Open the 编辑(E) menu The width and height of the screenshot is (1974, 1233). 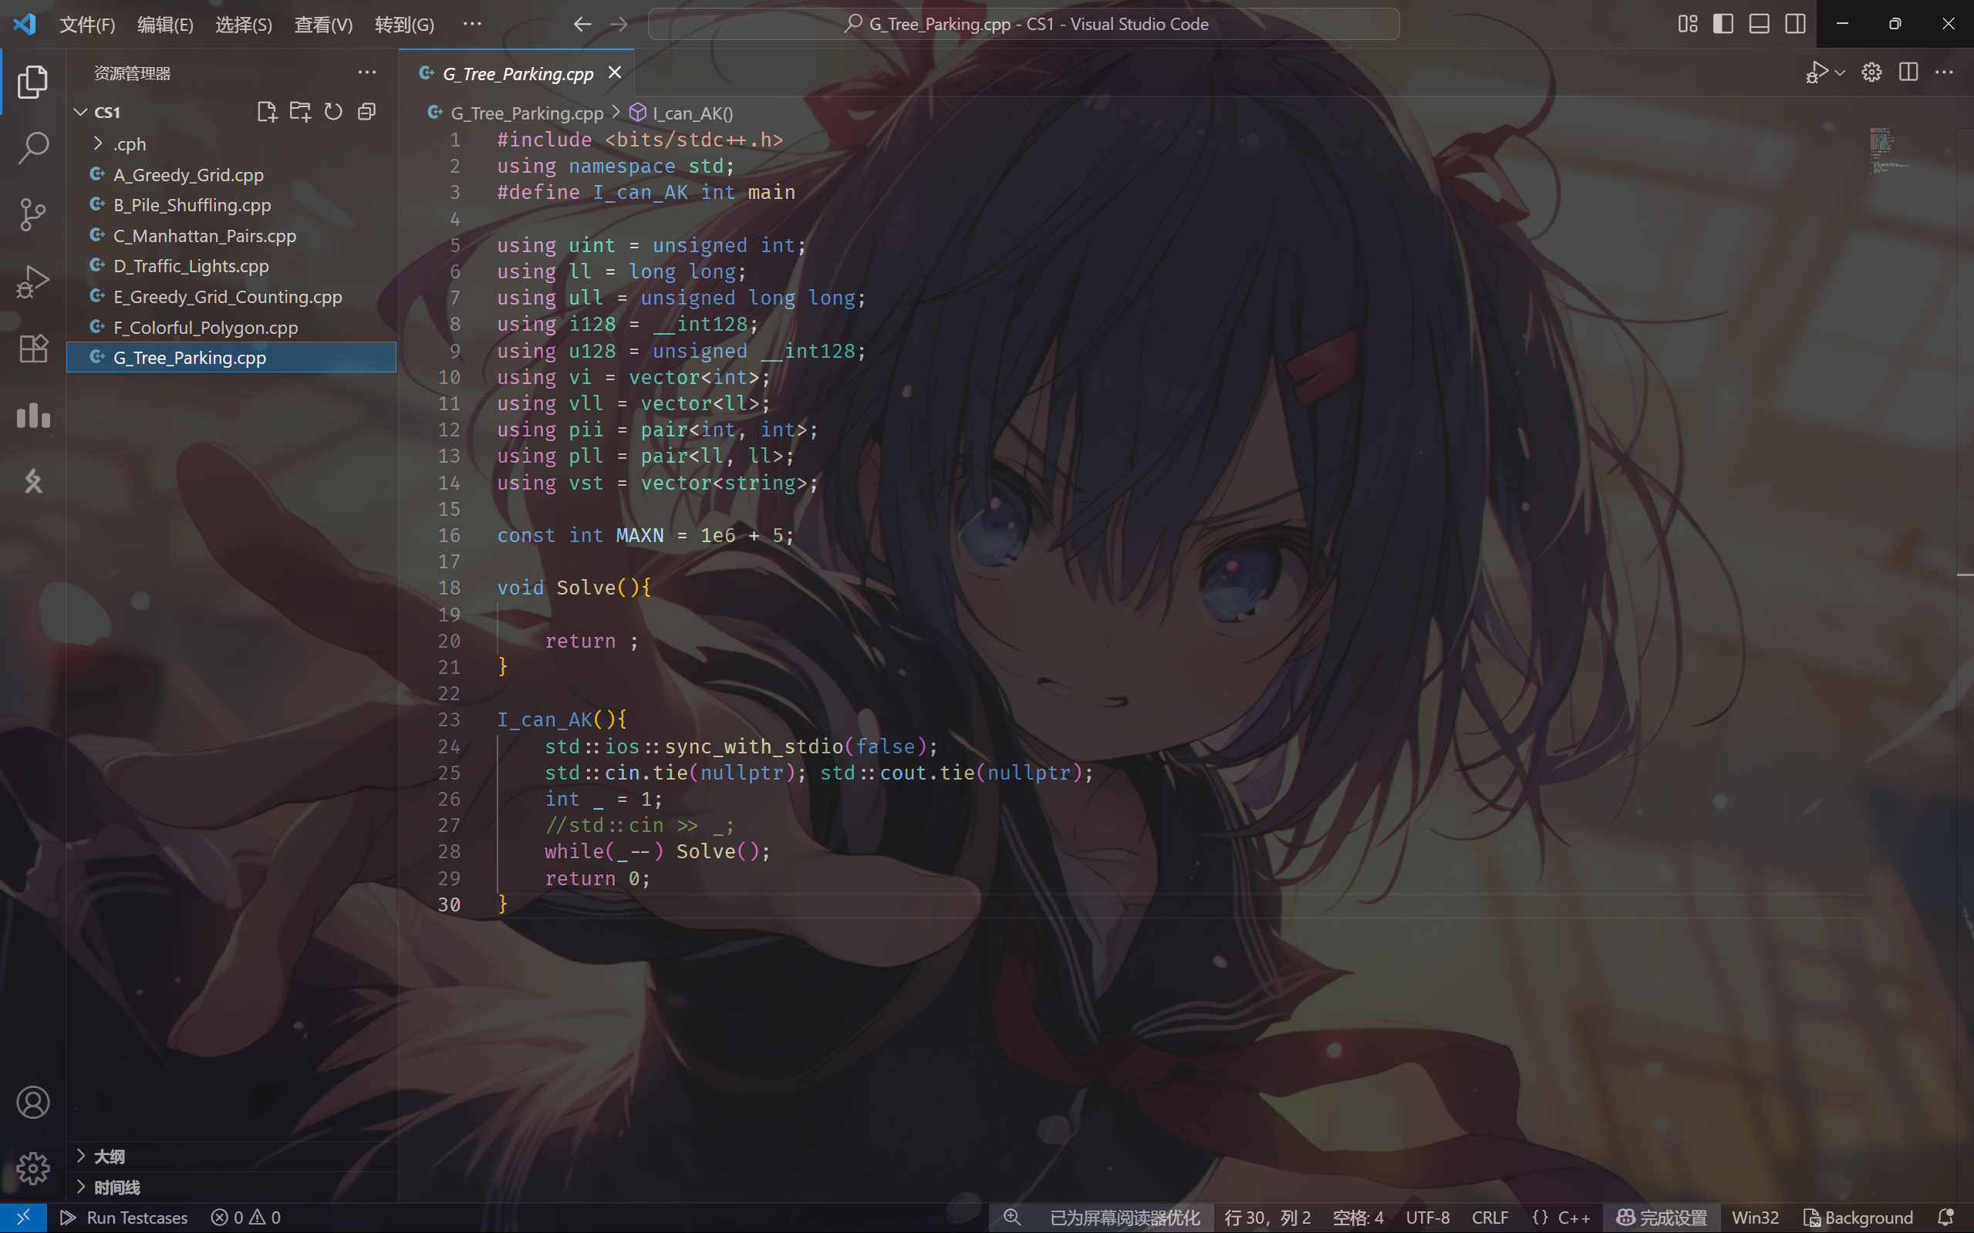[x=165, y=25]
